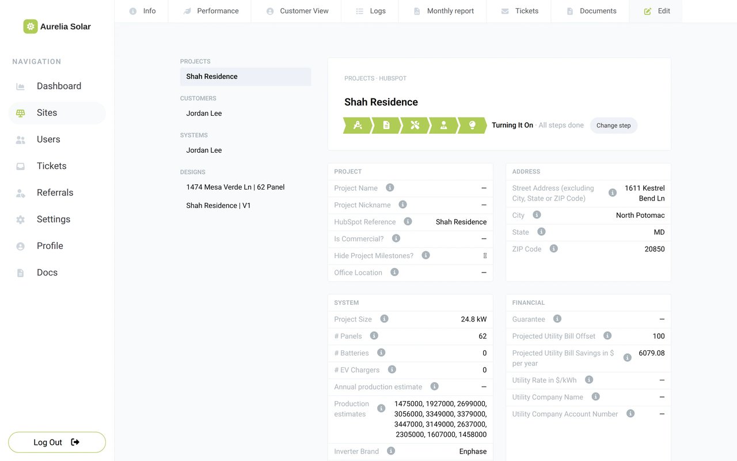Click the Change step button
The image size is (737, 461).
click(613, 126)
